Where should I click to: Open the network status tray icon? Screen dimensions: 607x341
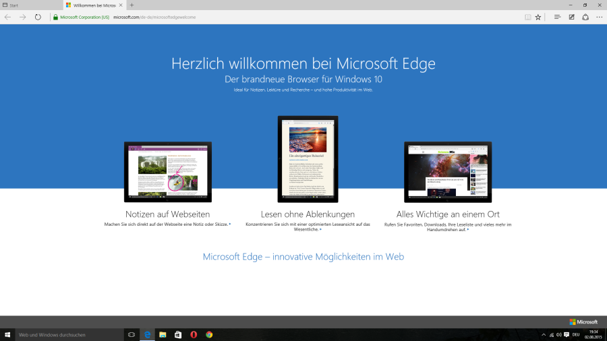tap(552, 335)
